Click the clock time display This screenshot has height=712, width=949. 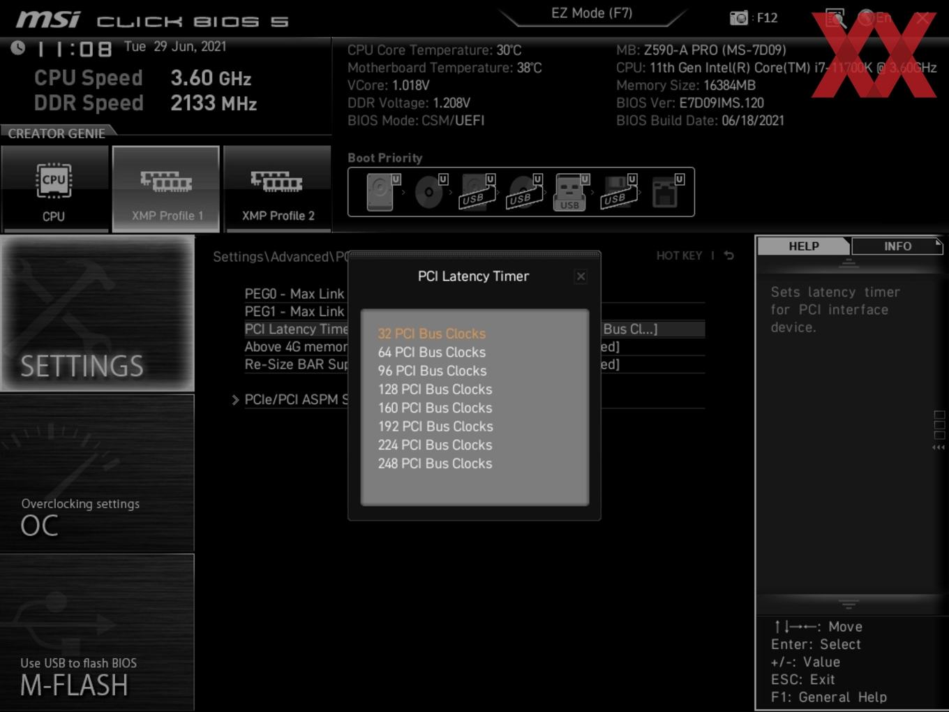coord(75,49)
